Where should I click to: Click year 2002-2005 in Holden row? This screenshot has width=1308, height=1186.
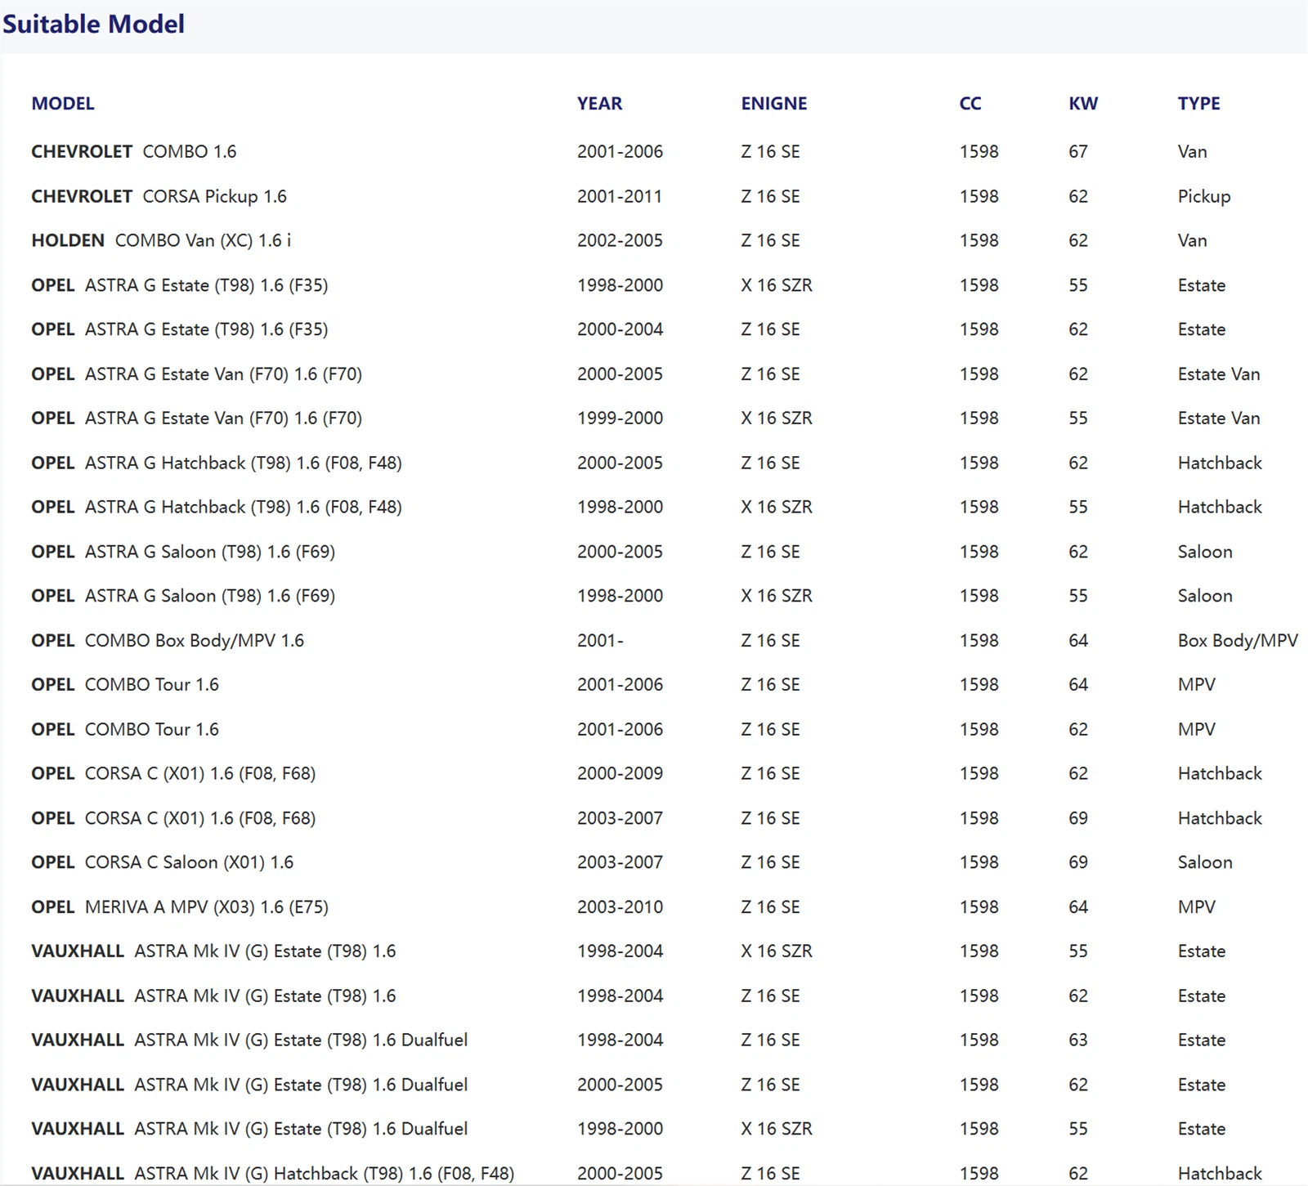coord(620,241)
